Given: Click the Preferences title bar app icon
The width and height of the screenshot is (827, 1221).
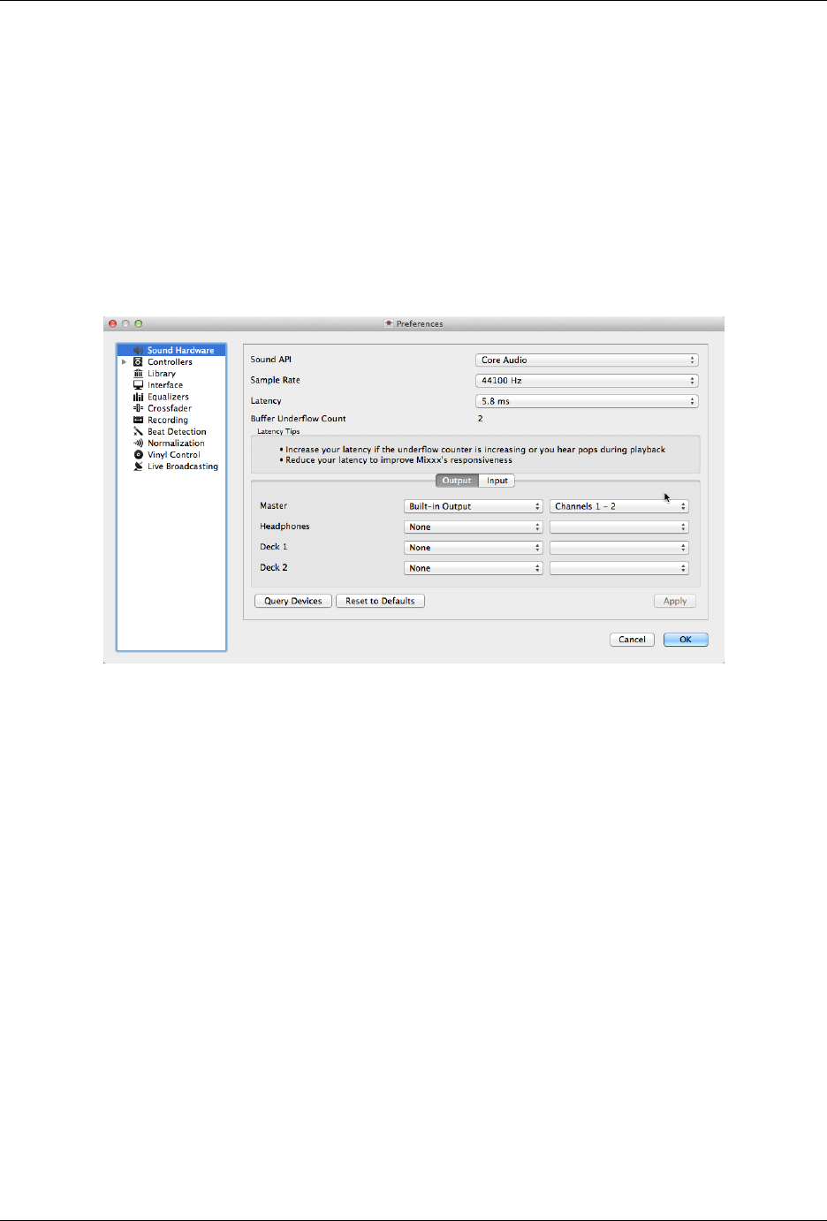Looking at the screenshot, I should 389,323.
